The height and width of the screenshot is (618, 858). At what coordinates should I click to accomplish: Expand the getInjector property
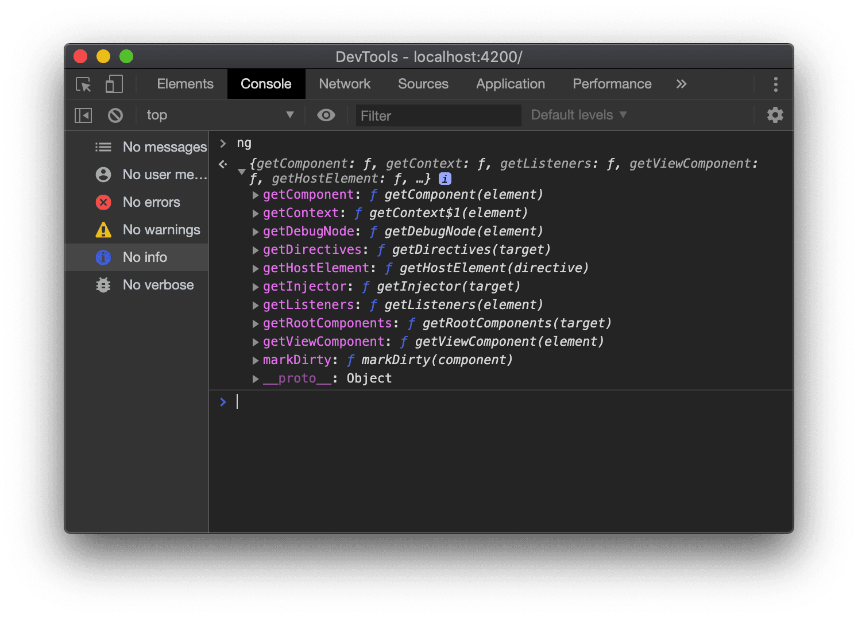coord(256,287)
